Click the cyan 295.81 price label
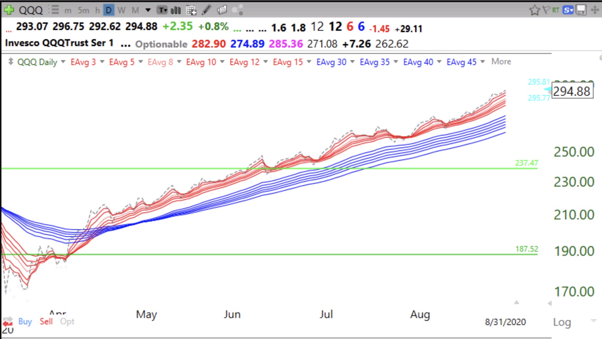 (539, 82)
